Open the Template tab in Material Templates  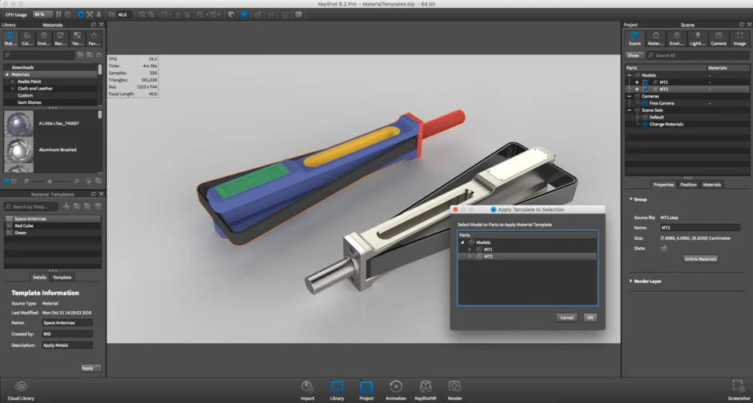pos(62,277)
